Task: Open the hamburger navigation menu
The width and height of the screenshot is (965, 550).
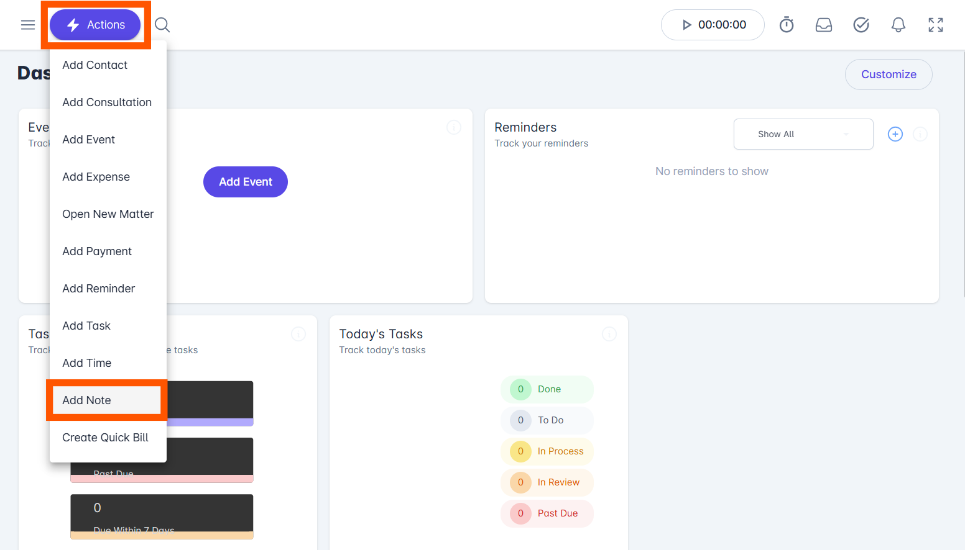Action: tap(28, 25)
